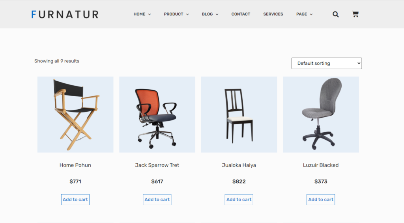The image size is (404, 223).
Task: Add Home Pohun to cart
Action: [x=75, y=200]
